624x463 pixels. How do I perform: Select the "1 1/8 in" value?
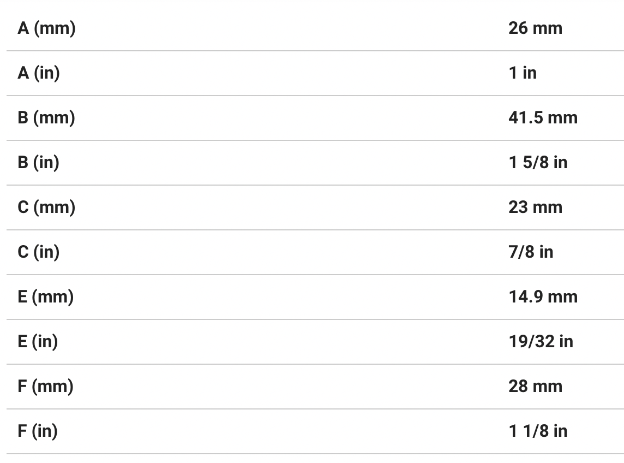538,431
